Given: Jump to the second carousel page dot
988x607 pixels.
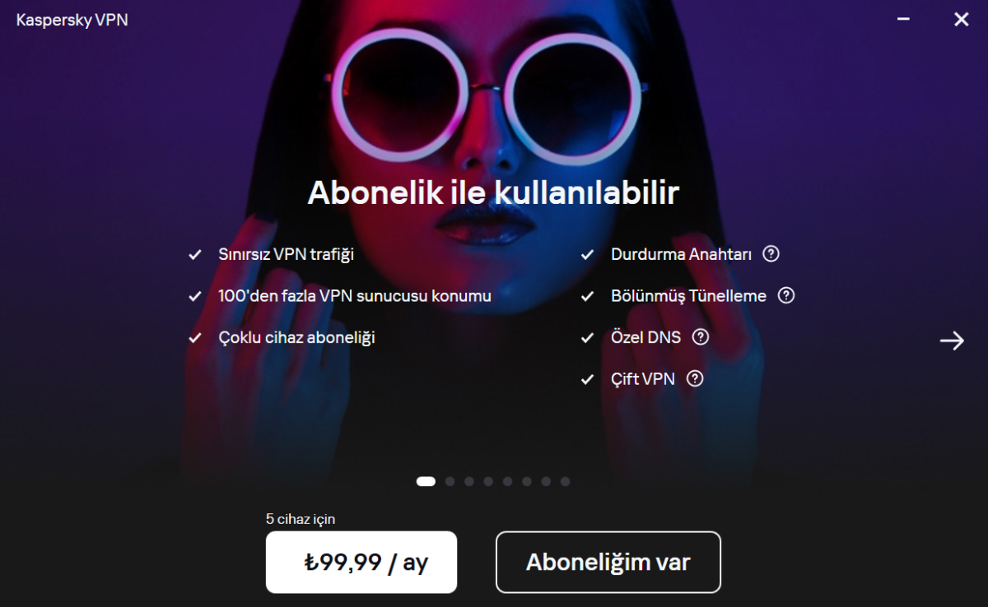Looking at the screenshot, I should (x=450, y=481).
